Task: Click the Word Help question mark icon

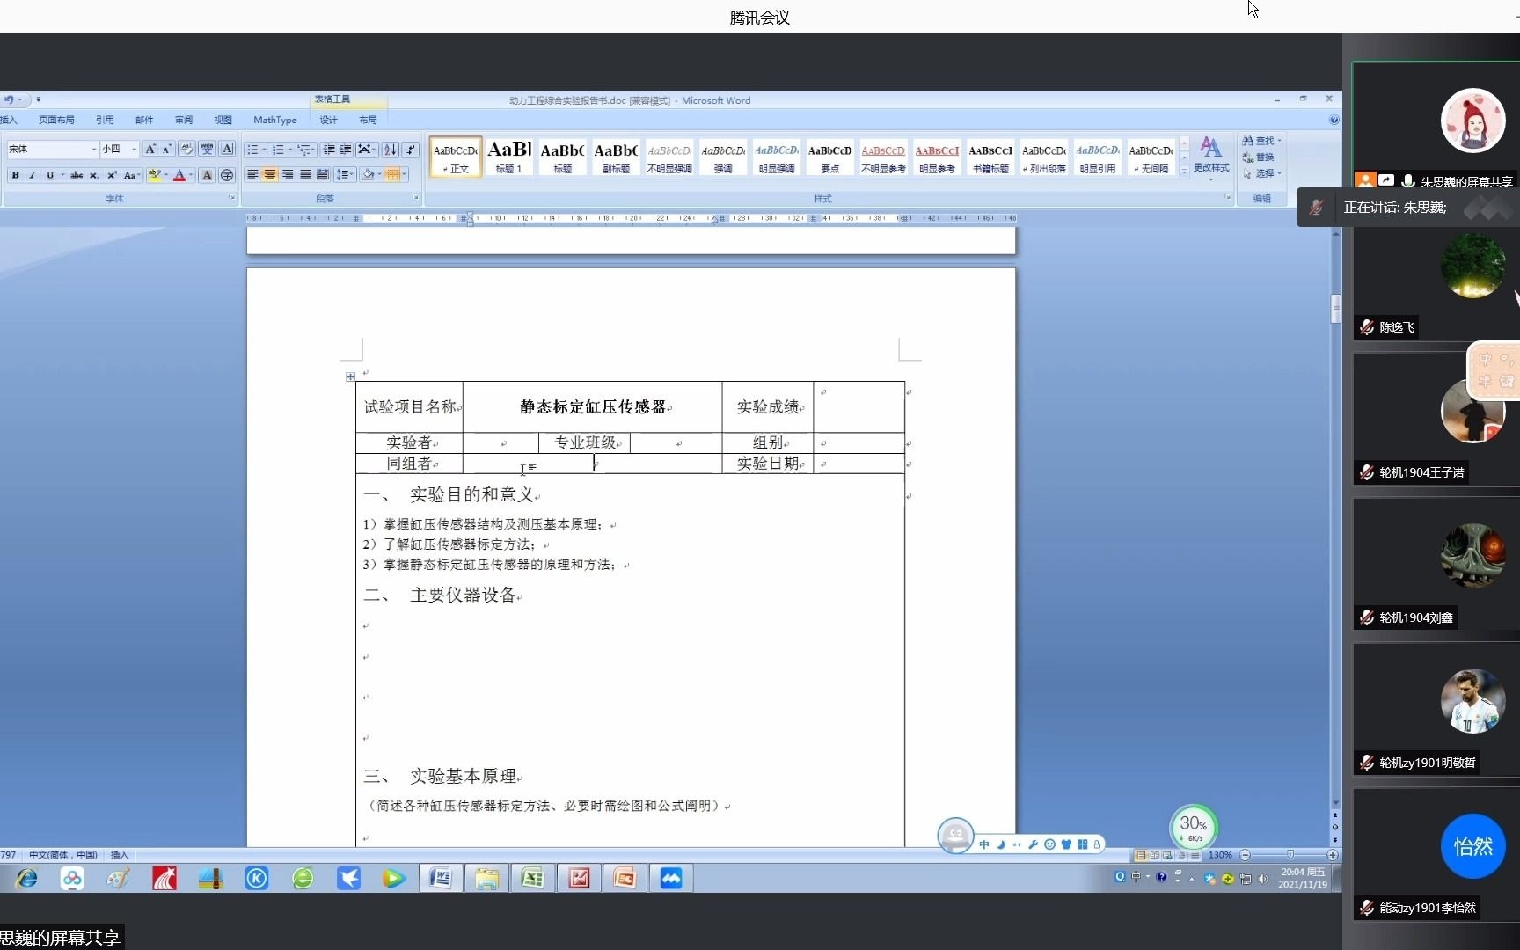Action: point(1334,120)
